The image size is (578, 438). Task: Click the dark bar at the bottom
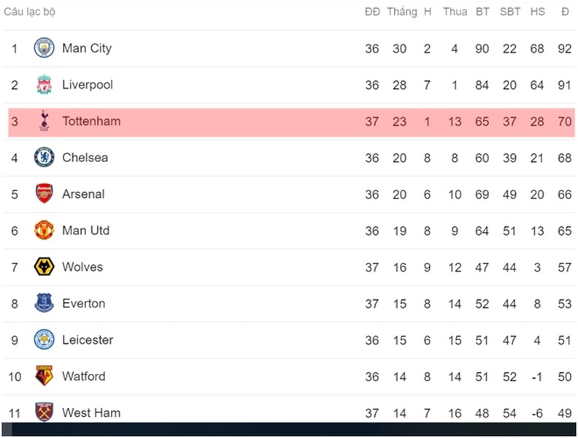(x=289, y=429)
